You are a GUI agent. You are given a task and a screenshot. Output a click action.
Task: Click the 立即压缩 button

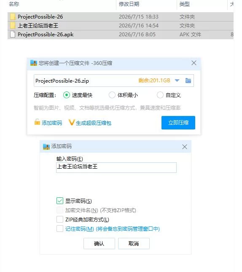tap(178, 123)
